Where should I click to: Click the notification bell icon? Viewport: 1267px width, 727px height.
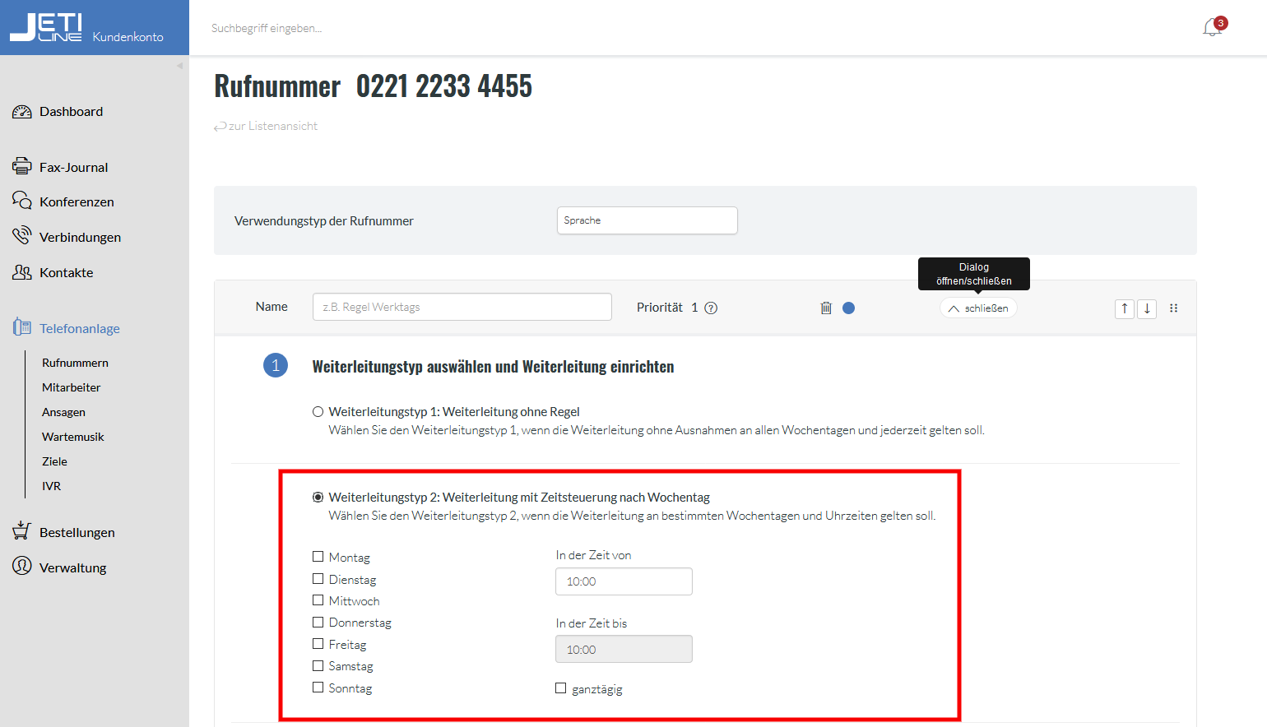(x=1212, y=28)
